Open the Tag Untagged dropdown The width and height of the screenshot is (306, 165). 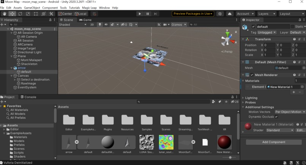[267, 32]
